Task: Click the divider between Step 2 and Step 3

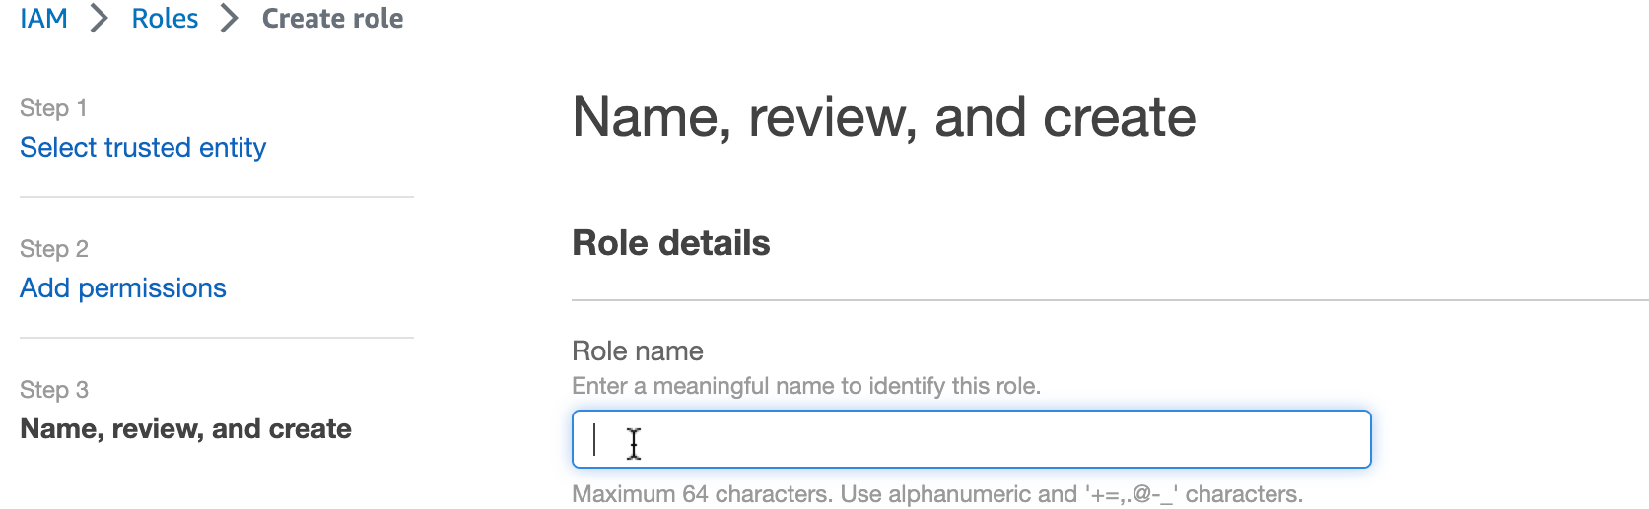Action: tap(217, 338)
